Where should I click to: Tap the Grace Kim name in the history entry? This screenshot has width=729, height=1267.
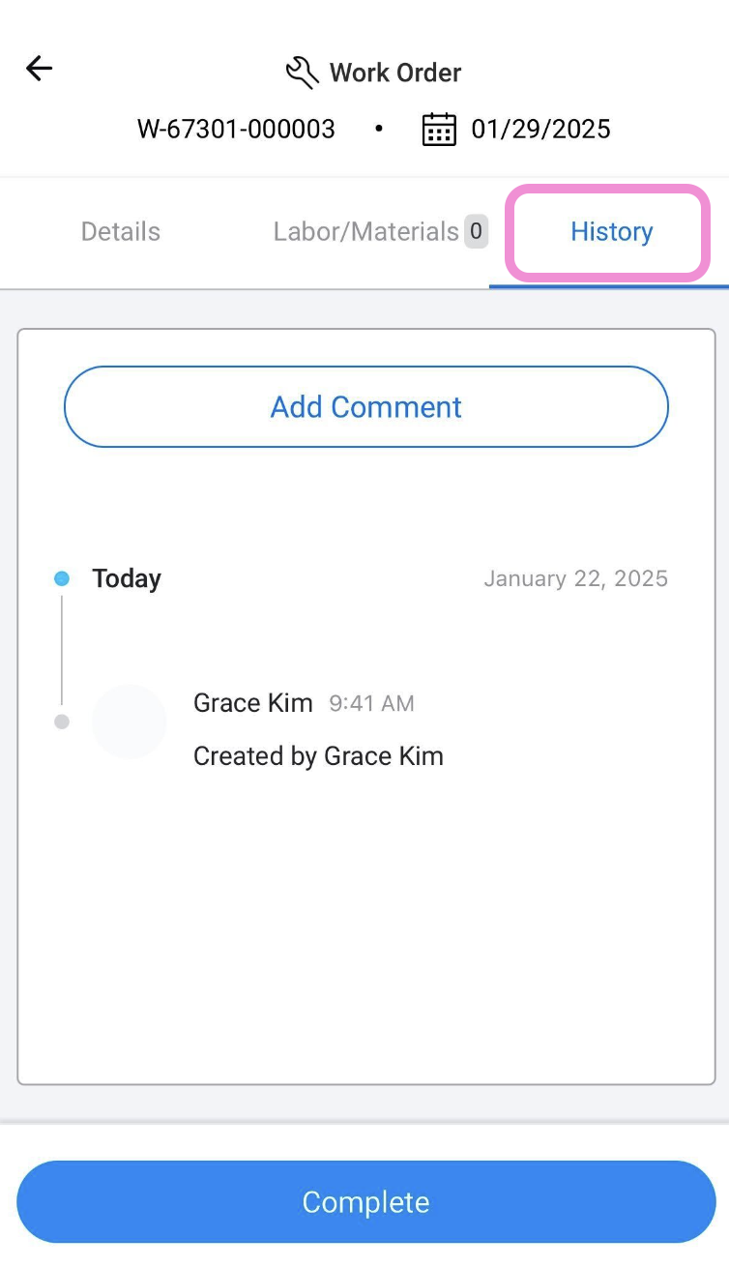(x=252, y=703)
